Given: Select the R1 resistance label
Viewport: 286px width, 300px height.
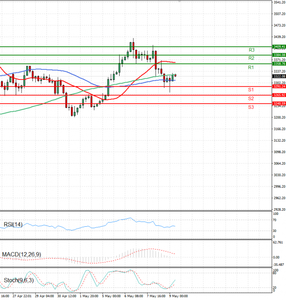Looking at the screenshot, I should [x=250, y=68].
